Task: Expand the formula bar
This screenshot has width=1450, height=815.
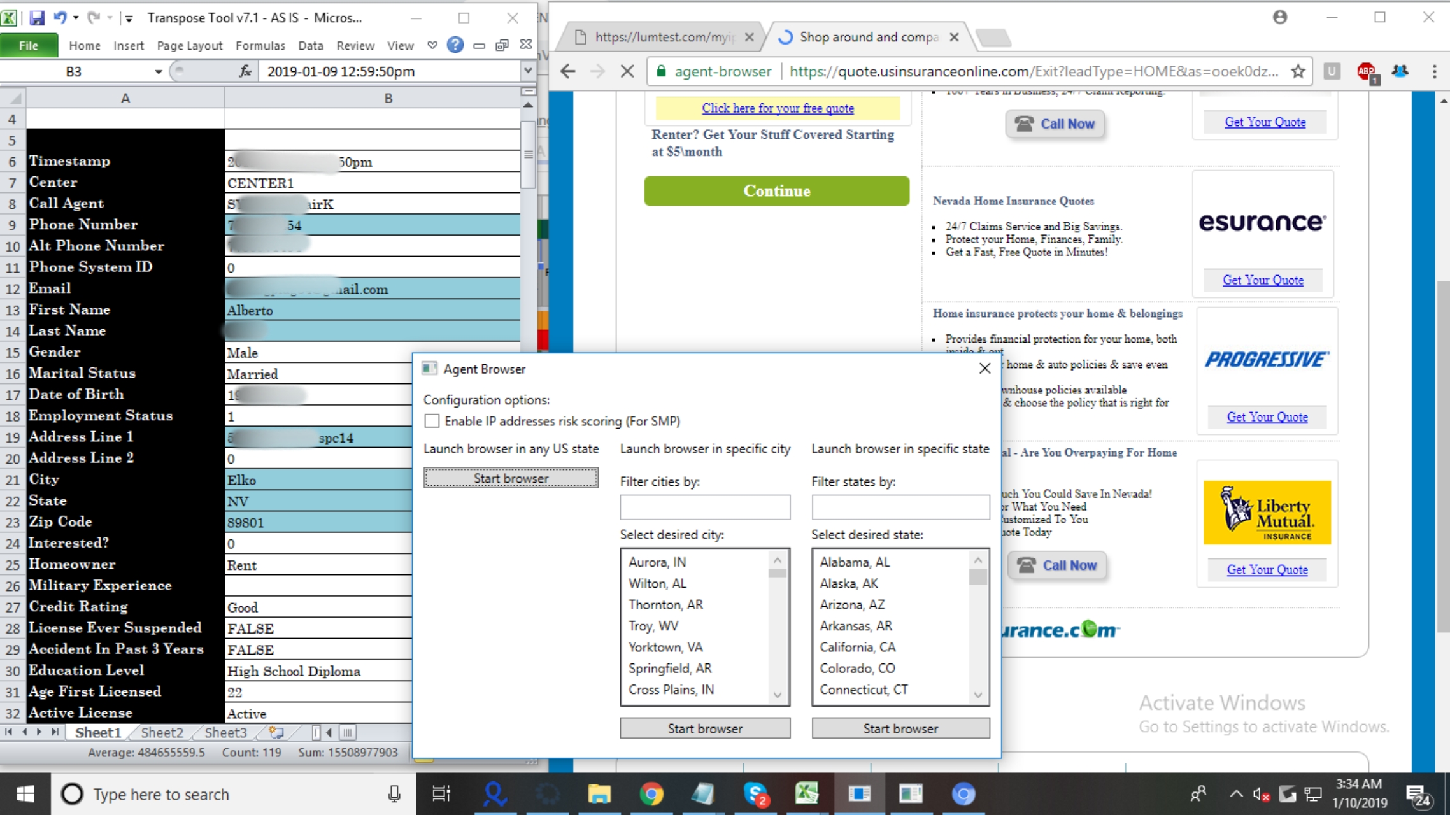Action: [x=527, y=71]
